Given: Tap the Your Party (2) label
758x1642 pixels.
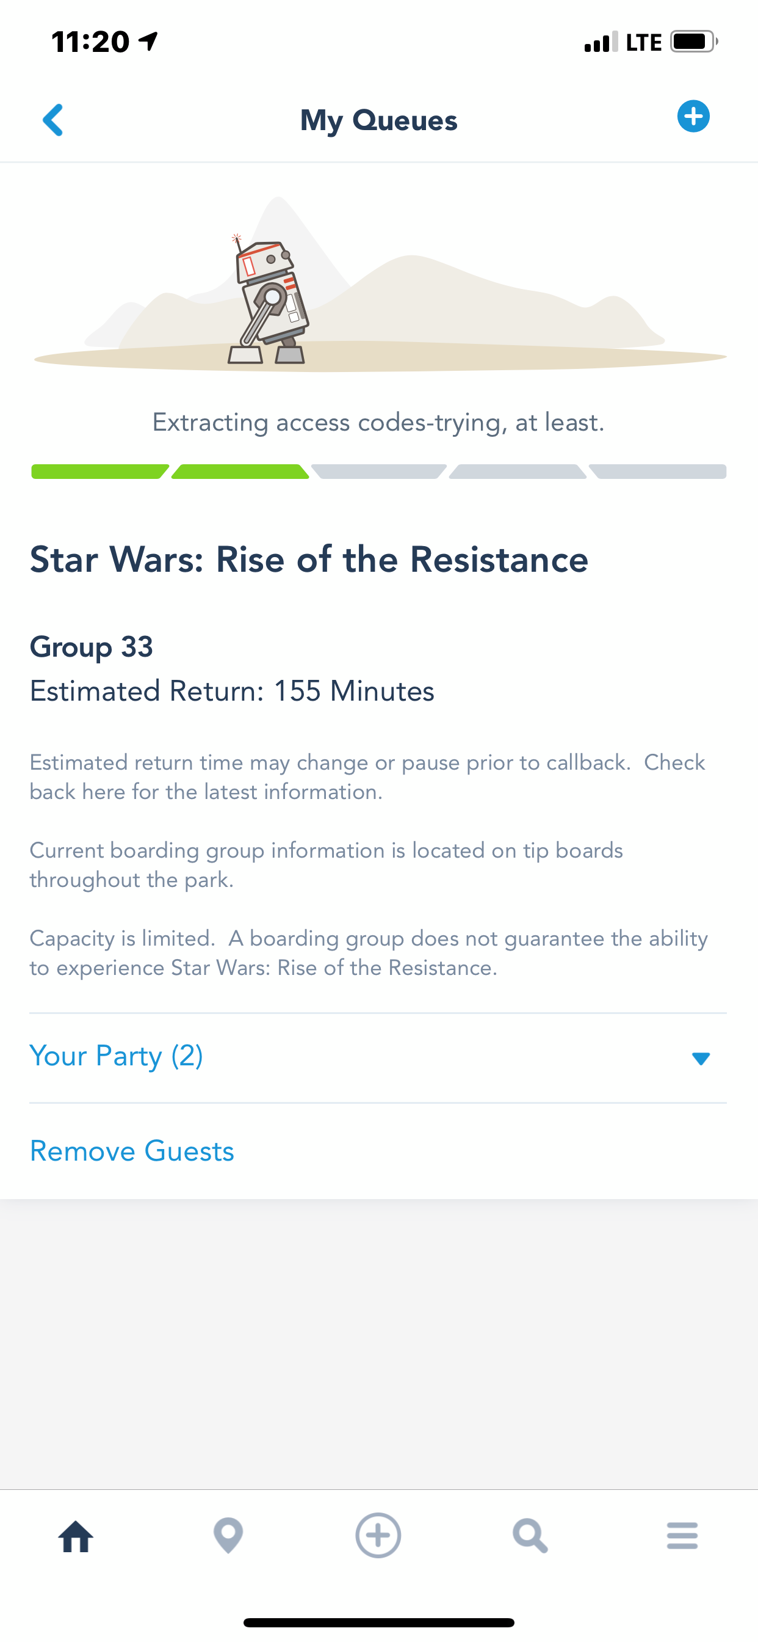Looking at the screenshot, I should coord(117,1056).
